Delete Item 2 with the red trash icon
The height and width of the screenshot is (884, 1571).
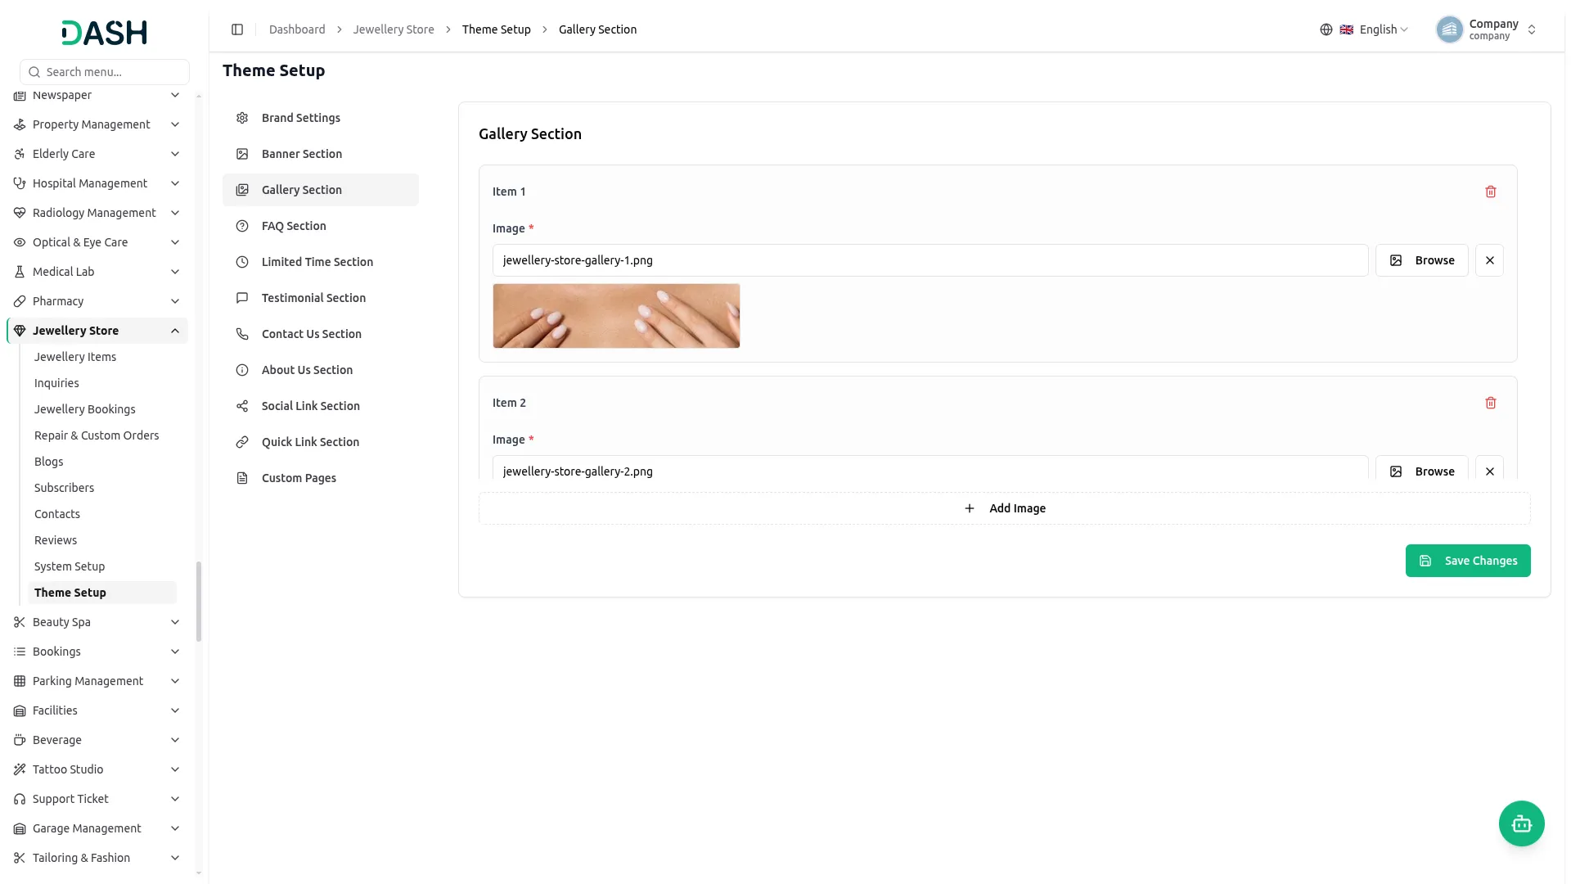1490,403
